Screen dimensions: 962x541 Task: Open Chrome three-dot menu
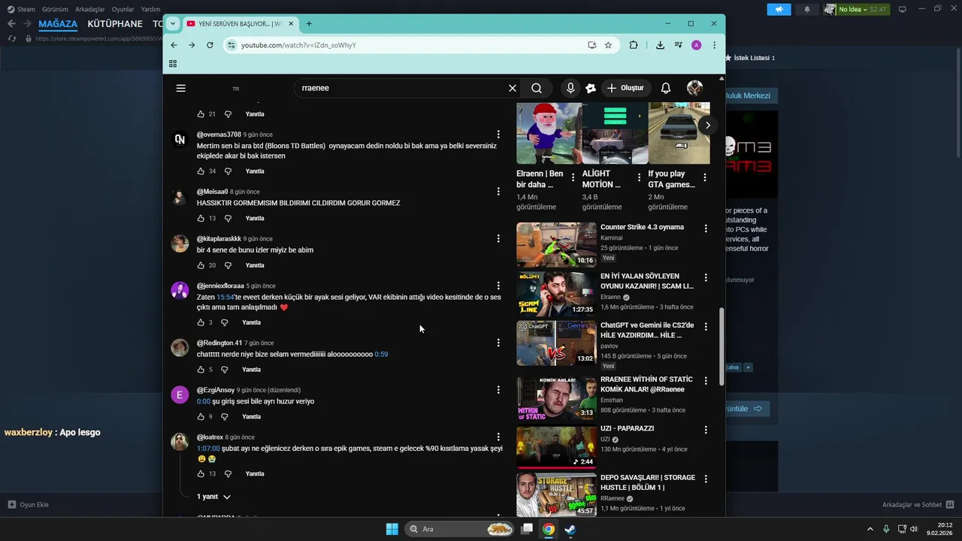pyautogui.click(x=714, y=45)
